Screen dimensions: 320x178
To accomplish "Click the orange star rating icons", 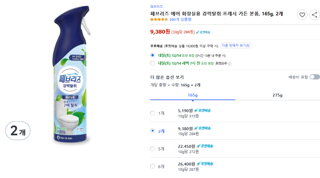I will click(x=159, y=19).
